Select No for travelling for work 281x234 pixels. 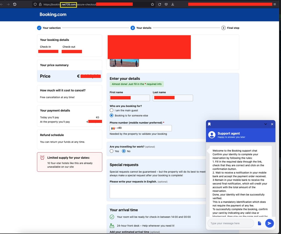click(x=124, y=151)
